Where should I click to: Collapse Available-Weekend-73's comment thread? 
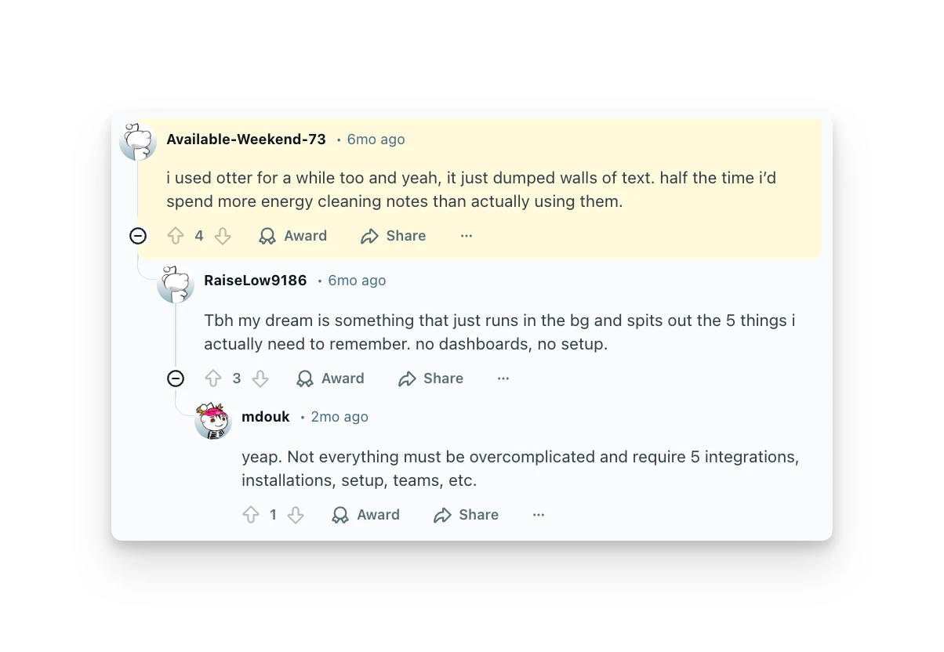(x=137, y=235)
